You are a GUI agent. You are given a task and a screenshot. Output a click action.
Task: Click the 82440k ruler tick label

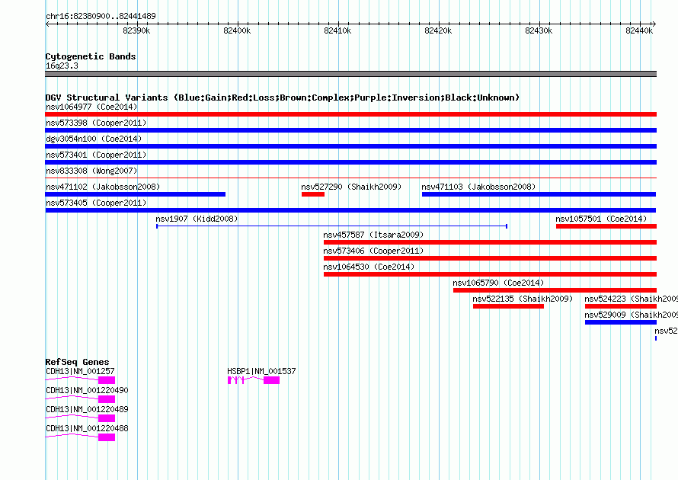[x=639, y=30]
